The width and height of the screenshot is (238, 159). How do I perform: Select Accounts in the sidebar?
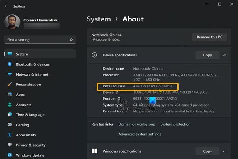click(x=40, y=105)
